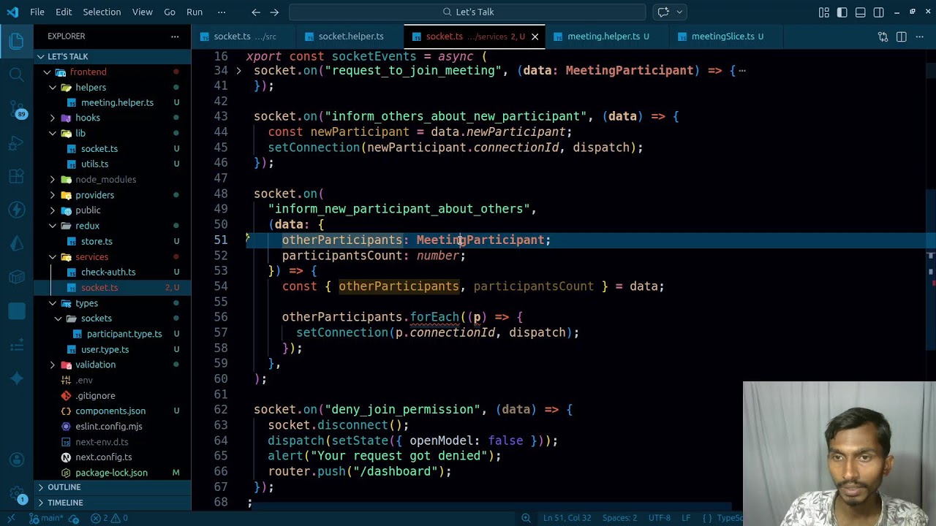Open Source Control view with 89 badge
This screenshot has width=936, height=526.
16,110
